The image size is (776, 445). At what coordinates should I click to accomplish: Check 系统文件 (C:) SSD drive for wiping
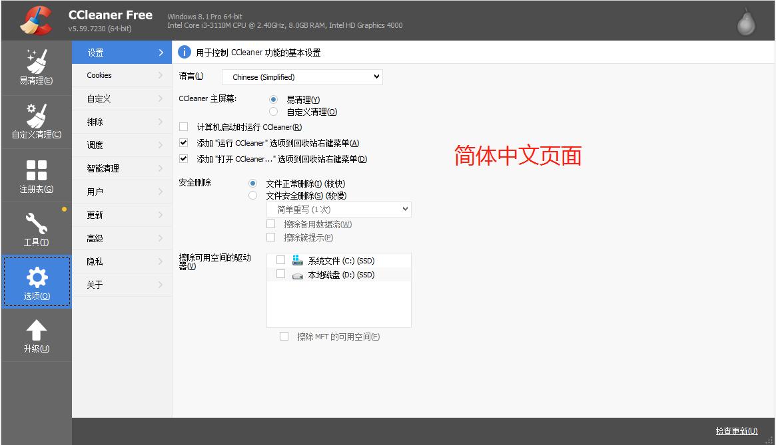point(280,260)
